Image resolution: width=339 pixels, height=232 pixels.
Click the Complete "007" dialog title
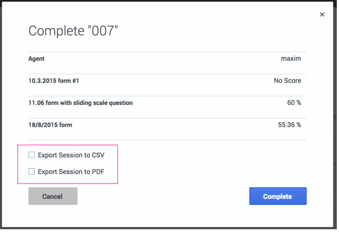click(x=73, y=31)
